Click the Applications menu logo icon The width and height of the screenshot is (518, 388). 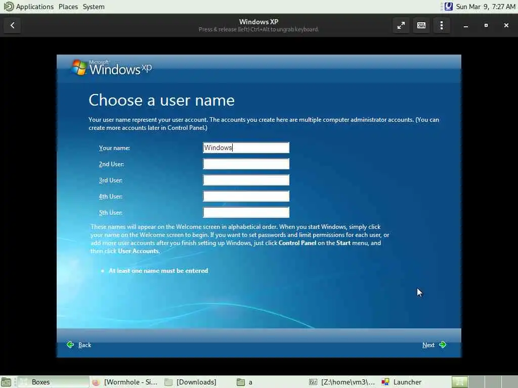(x=8, y=6)
